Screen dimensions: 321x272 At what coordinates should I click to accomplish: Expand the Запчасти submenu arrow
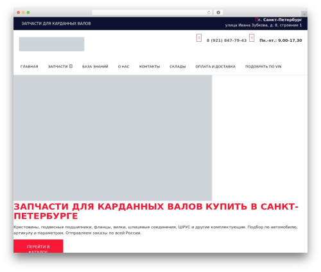[71, 66]
